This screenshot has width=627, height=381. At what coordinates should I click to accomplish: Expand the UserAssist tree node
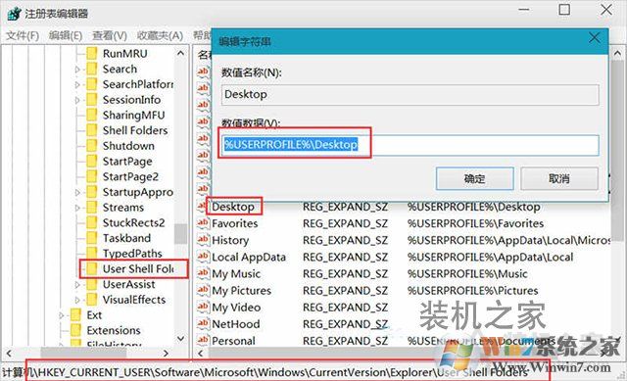click(77, 285)
